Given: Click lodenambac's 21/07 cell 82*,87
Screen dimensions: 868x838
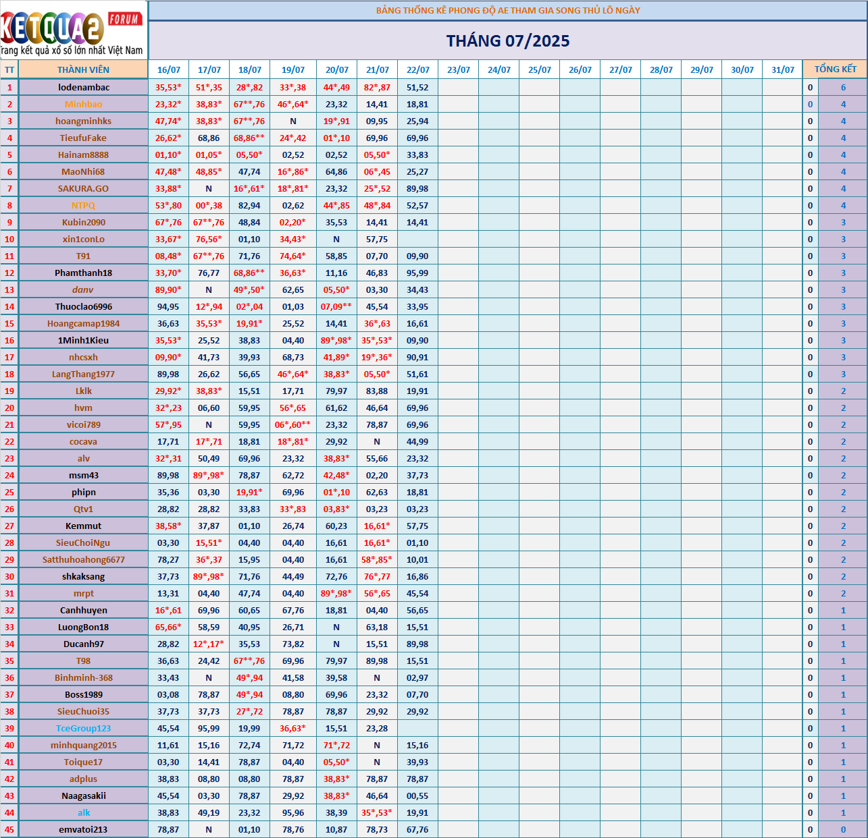Looking at the screenshot, I should (377, 87).
